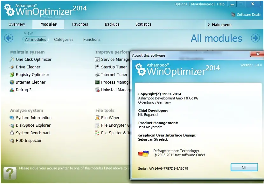Expand the Main menu chevron
The image size is (264, 184).
click(209, 25)
